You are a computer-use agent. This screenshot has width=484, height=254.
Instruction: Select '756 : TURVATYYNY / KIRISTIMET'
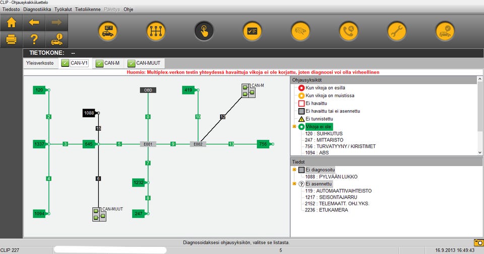click(x=340, y=146)
